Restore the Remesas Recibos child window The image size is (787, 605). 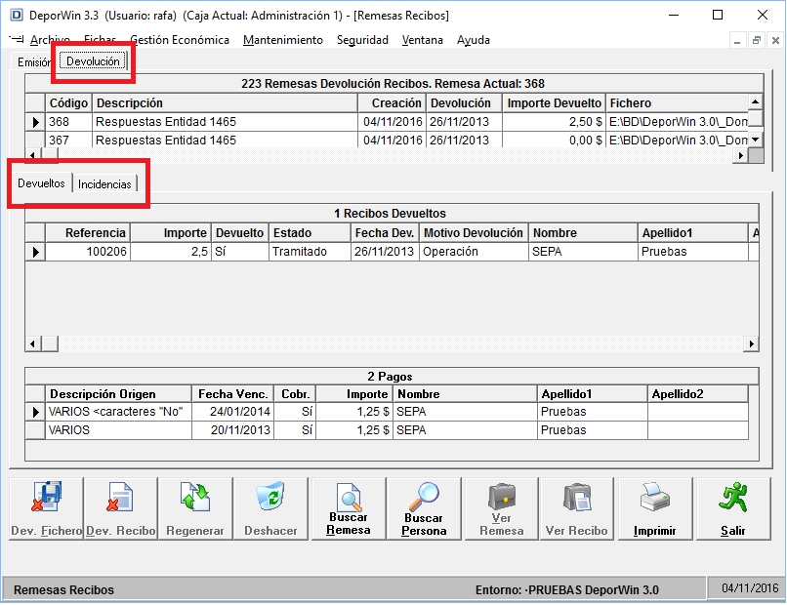click(x=757, y=41)
